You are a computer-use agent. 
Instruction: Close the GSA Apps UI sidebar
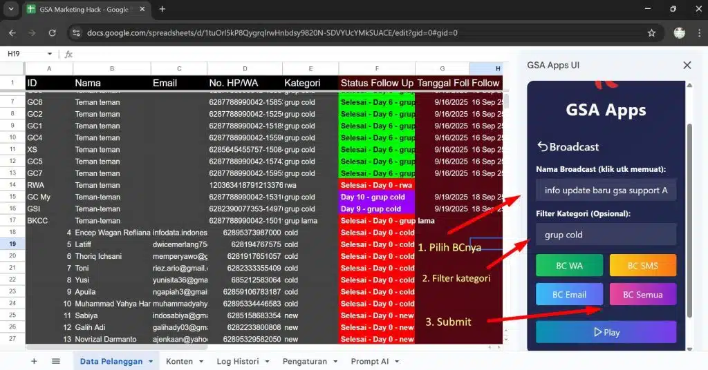point(687,66)
